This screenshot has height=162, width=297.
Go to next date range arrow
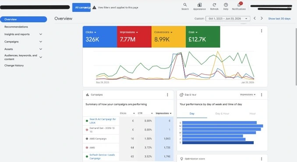tap(262, 18)
